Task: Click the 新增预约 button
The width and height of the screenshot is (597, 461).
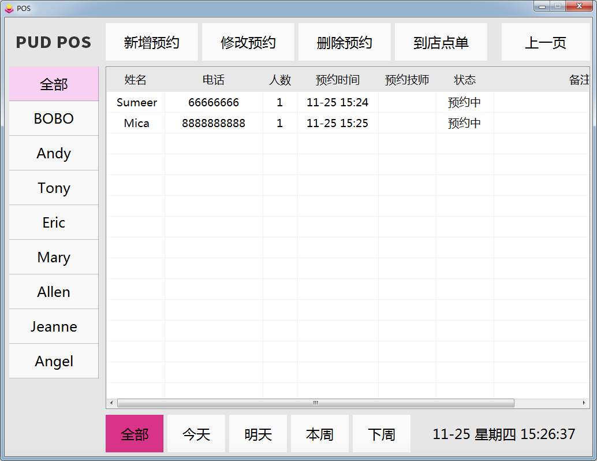Action: (x=151, y=43)
